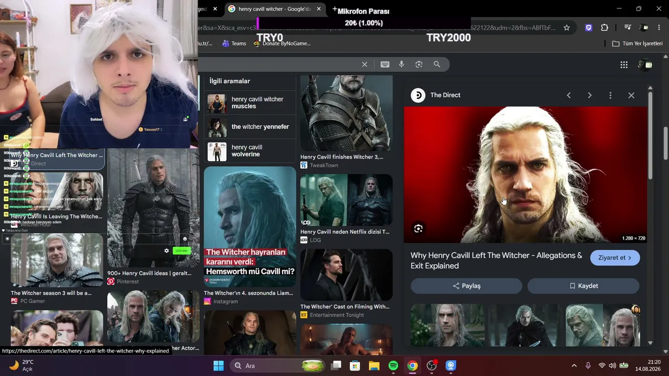Start voice search with the microphone icon

[x=401, y=64]
